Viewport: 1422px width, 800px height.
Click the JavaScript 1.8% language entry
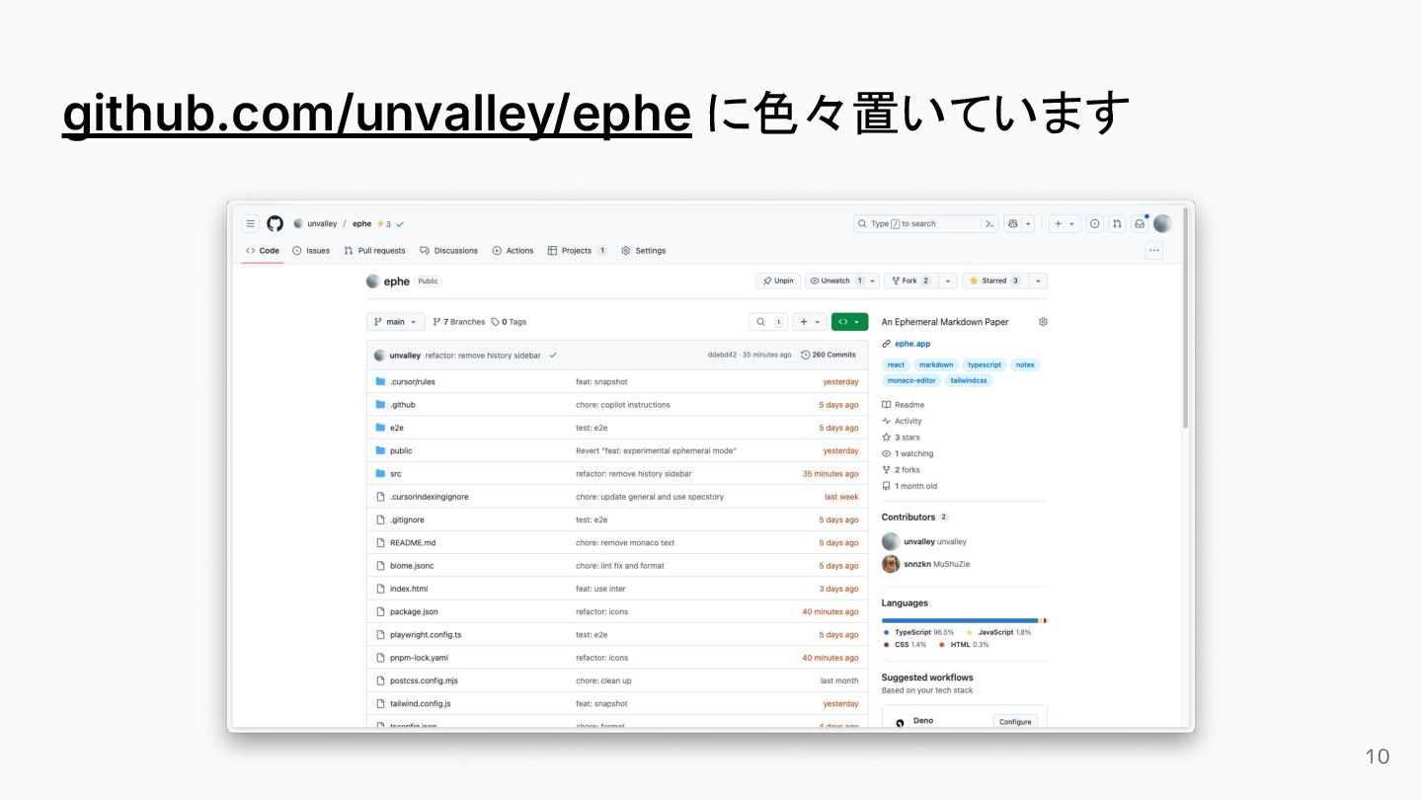[x=998, y=632]
